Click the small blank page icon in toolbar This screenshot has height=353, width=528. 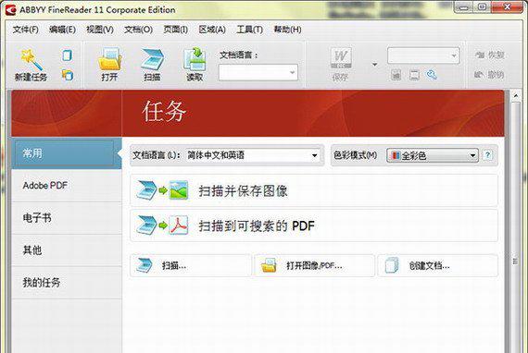tap(68, 55)
